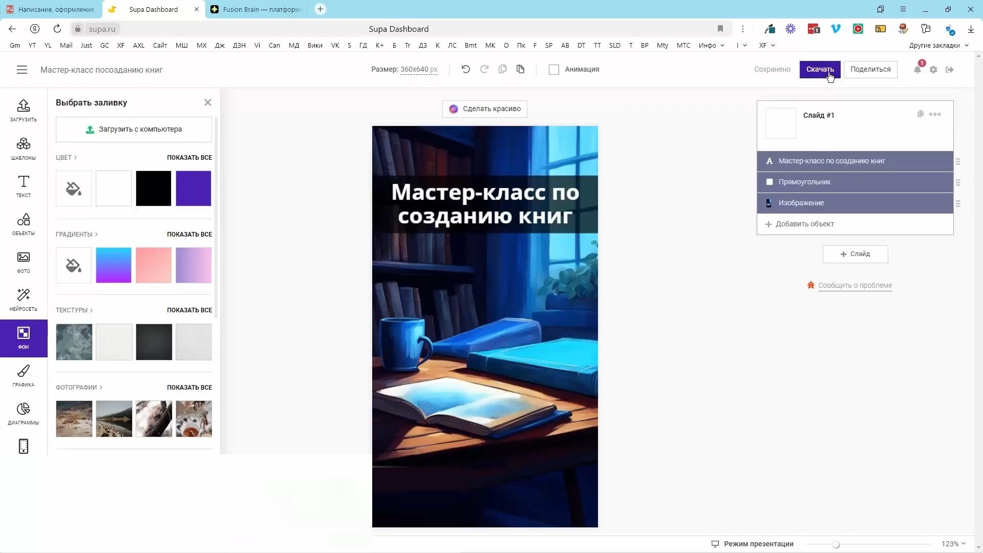The image size is (983, 553).
Task: Open the 123% zoom dropdown
Action: pos(953,544)
